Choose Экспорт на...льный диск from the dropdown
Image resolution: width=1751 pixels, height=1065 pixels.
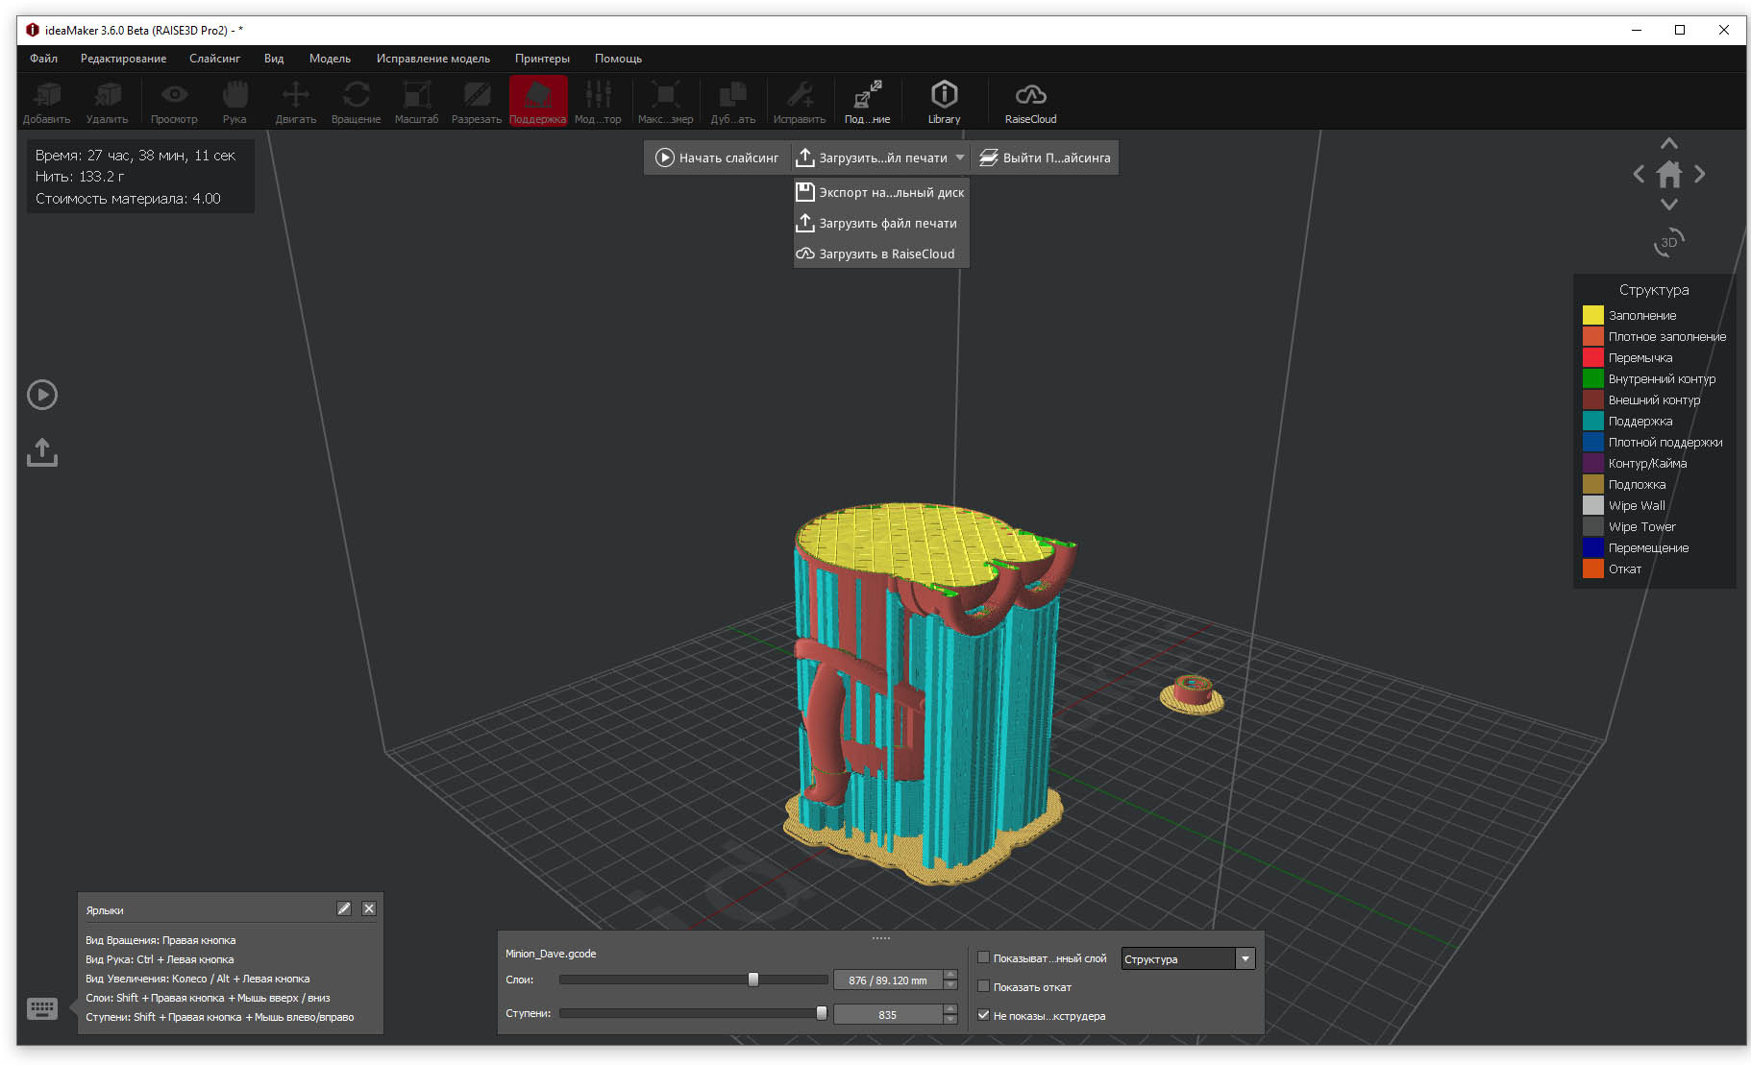tap(880, 192)
